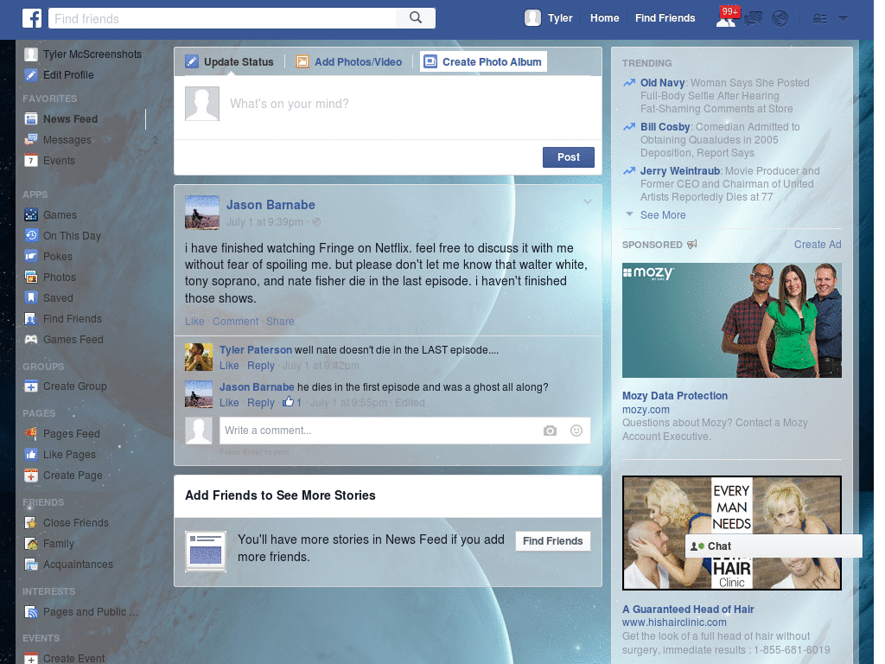Image resolution: width=885 pixels, height=664 pixels.
Task: Click the Create Page sidebar icon
Action: (x=31, y=476)
